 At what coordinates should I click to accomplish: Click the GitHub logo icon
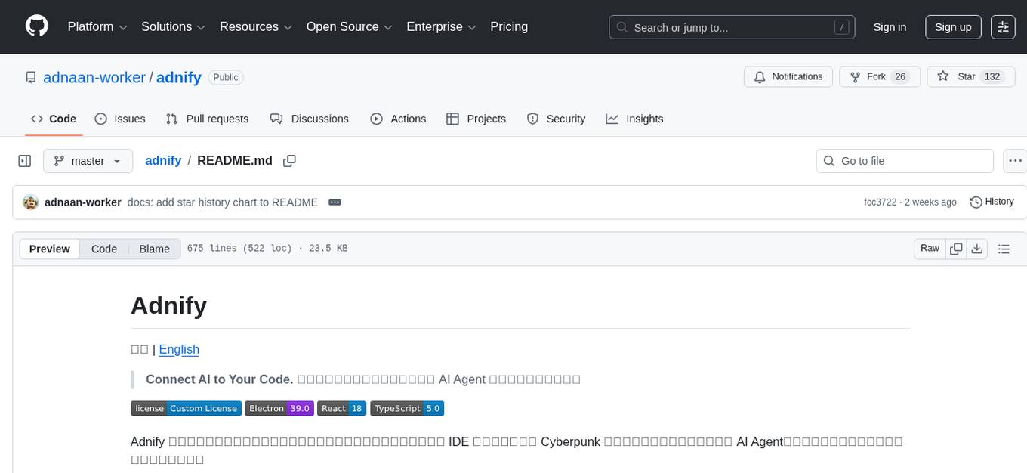[x=36, y=26]
